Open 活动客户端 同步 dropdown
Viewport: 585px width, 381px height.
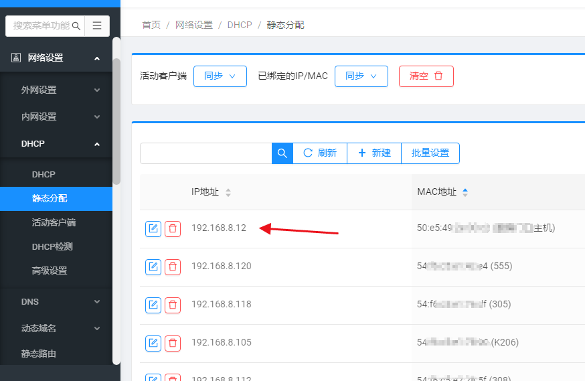(x=220, y=76)
